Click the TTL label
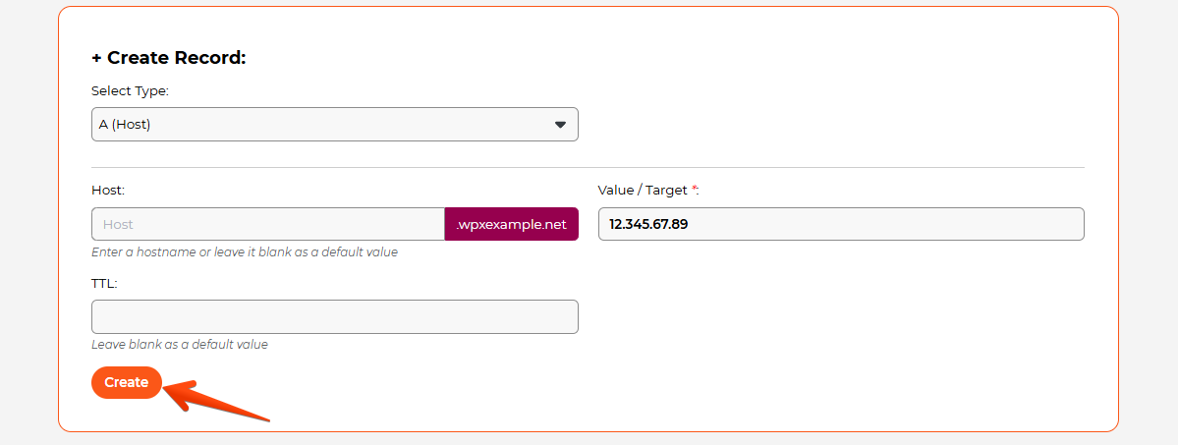Image resolution: width=1178 pixels, height=445 pixels. pyautogui.click(x=104, y=283)
